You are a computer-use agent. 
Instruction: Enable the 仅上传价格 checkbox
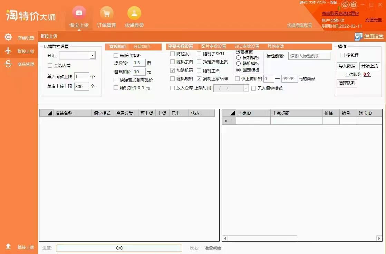pyautogui.click(x=237, y=78)
